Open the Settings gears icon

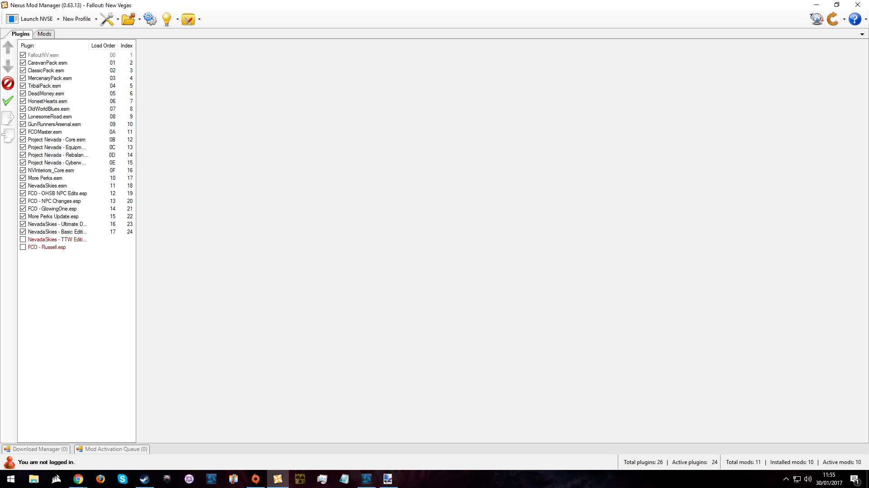(150, 19)
